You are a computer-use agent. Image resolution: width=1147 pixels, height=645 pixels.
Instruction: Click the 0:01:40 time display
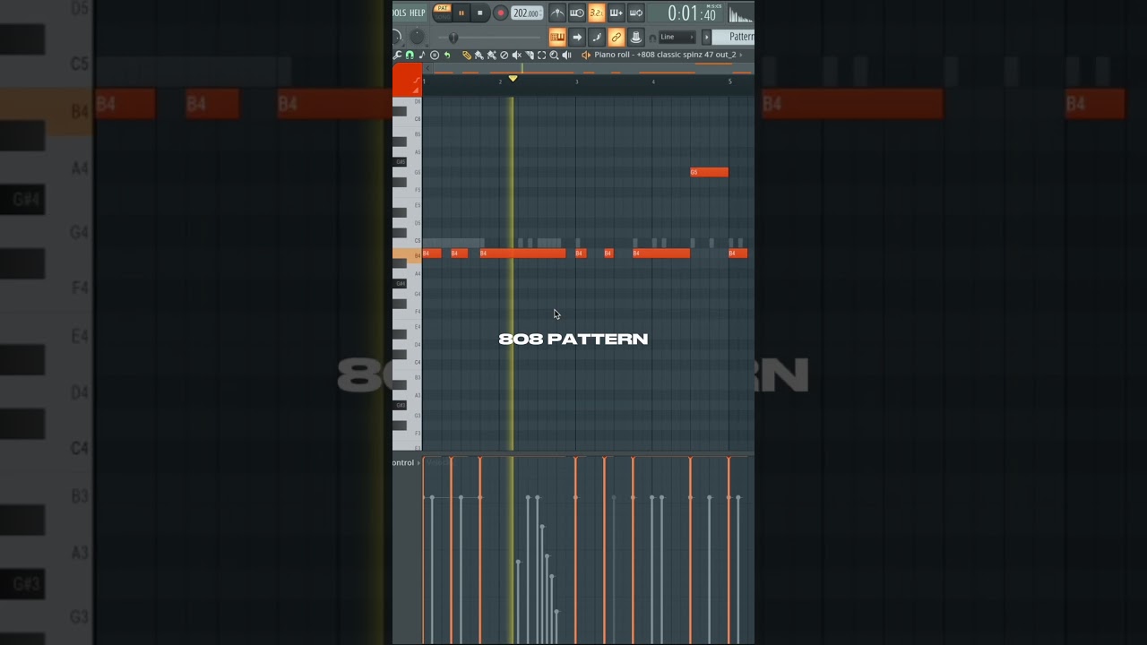(686, 13)
